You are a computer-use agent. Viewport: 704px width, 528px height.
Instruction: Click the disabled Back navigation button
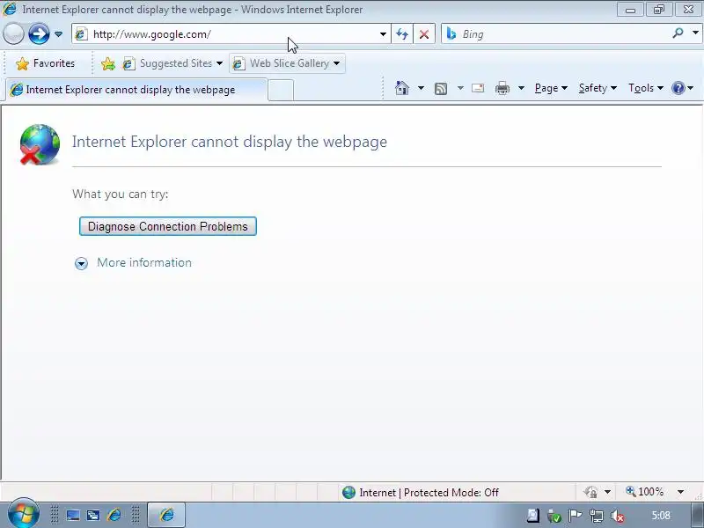point(13,34)
